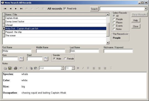Click the Search button

[x=94, y=9]
